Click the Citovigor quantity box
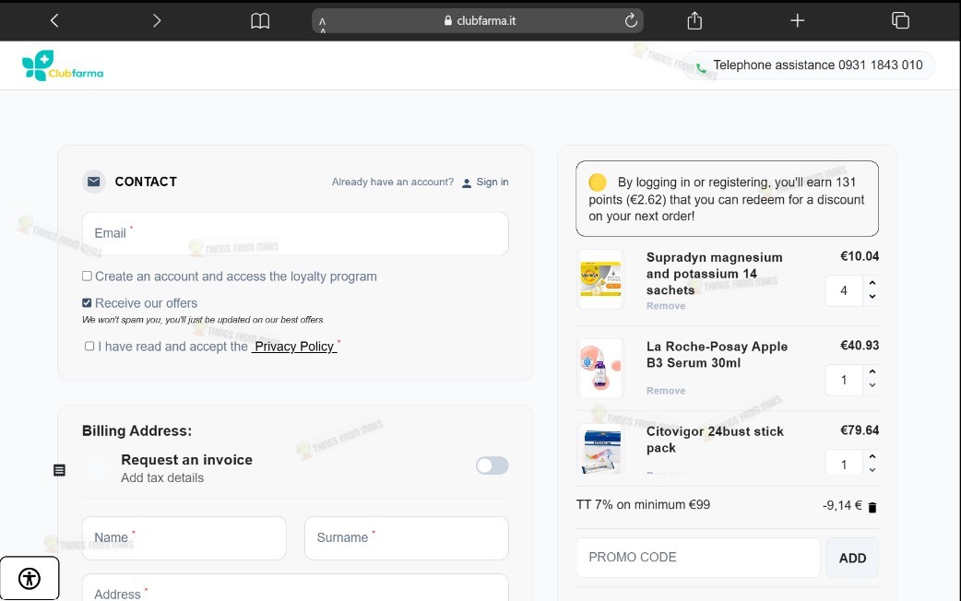961x601 pixels. 844,463
